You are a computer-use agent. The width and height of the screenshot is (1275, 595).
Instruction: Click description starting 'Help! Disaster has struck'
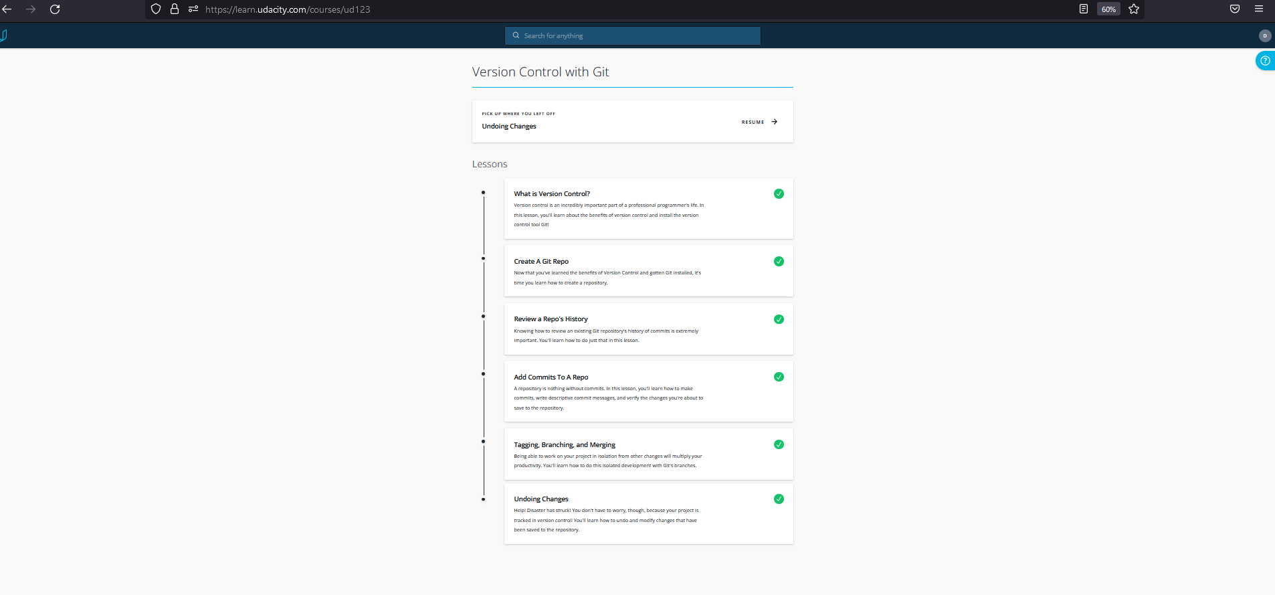coord(606,521)
